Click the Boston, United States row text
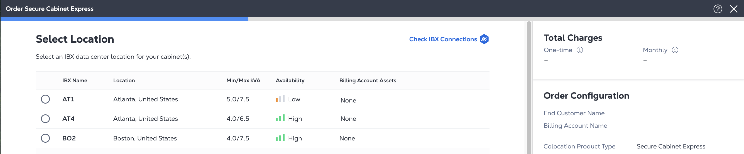 pos(145,138)
